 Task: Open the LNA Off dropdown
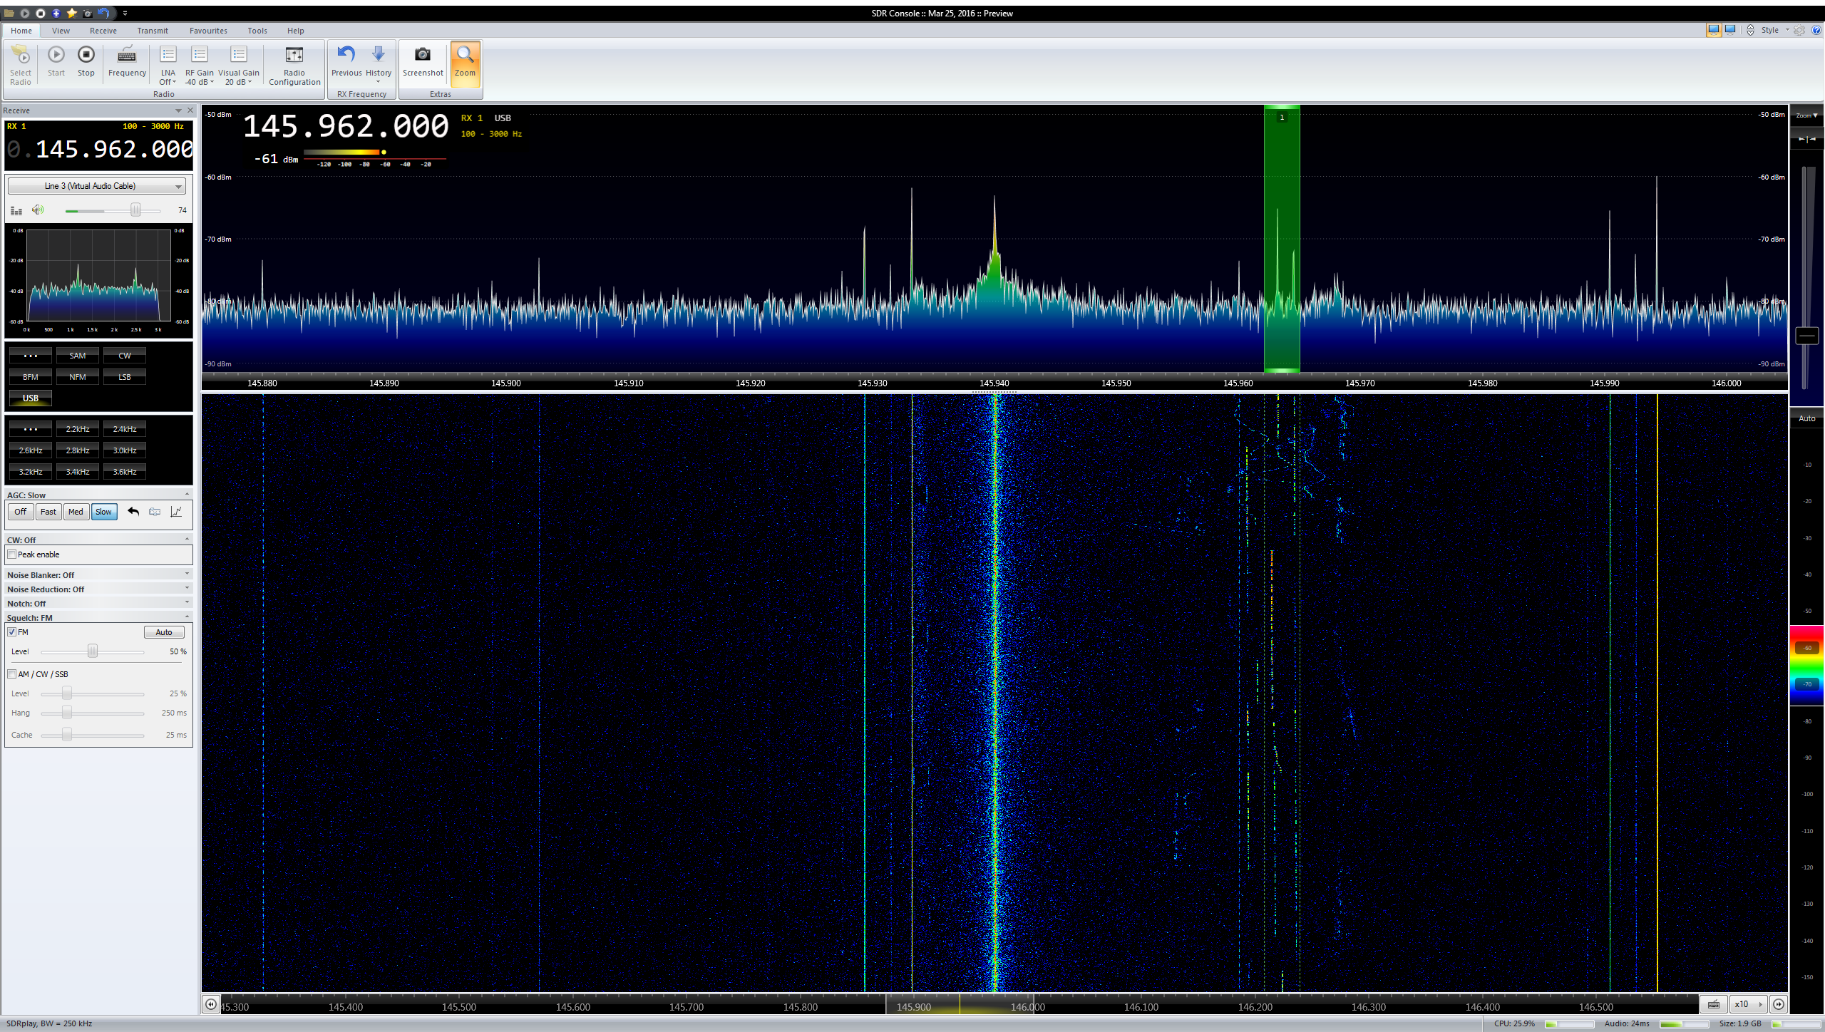(168, 66)
